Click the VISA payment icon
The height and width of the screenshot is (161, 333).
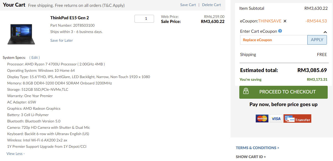[276, 119]
